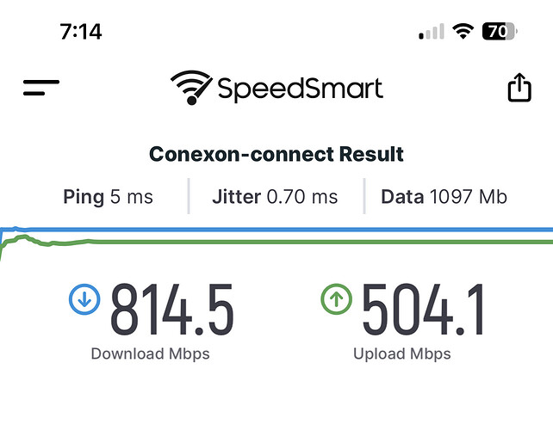Select the Jitter 0.70 ms stat
553x430 pixels.
(275, 197)
